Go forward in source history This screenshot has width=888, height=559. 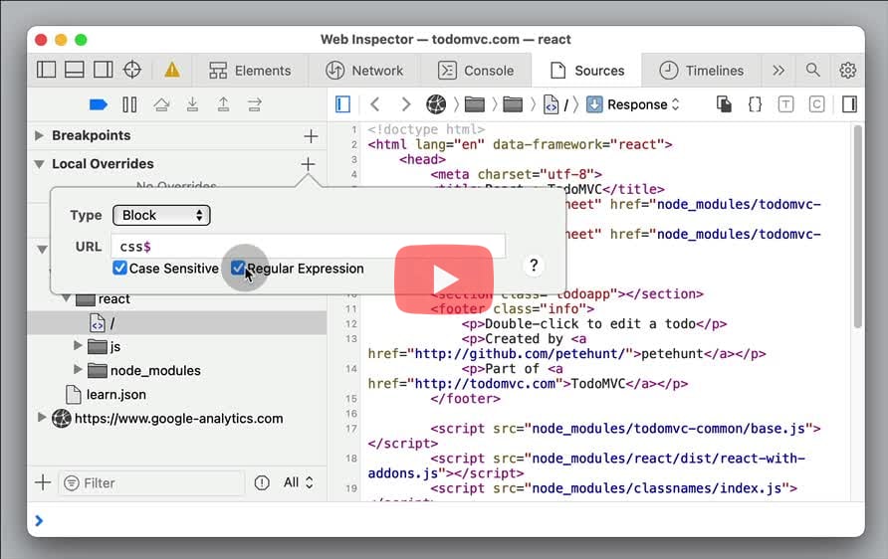(x=405, y=104)
